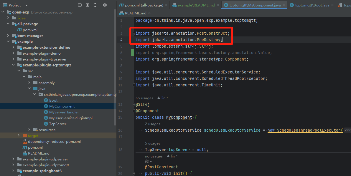
Task: Hide the Project tool window
Action: pyautogui.click(x=113, y=5)
